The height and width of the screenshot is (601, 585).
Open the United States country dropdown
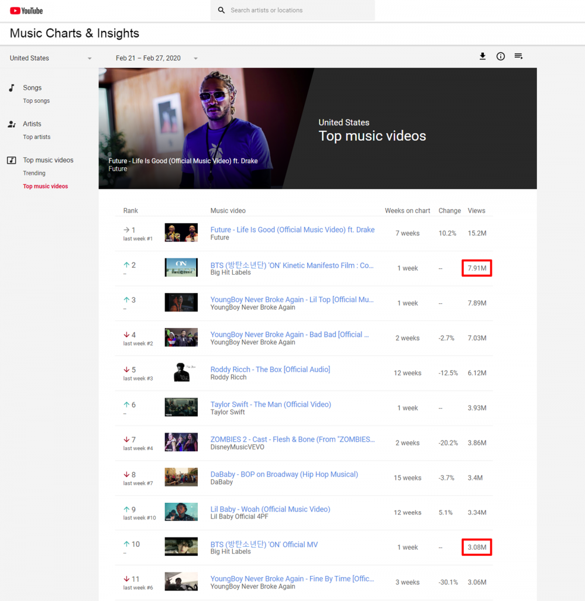(51, 58)
